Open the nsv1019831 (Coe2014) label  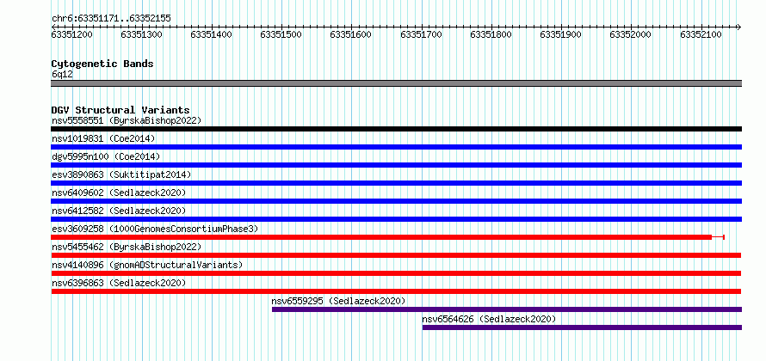(103, 138)
